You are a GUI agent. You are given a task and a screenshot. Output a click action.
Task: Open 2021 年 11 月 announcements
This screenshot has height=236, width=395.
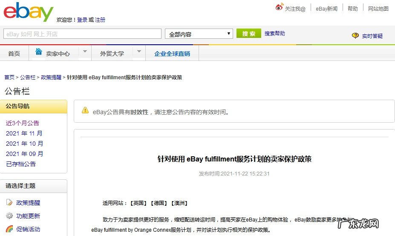(x=24, y=133)
